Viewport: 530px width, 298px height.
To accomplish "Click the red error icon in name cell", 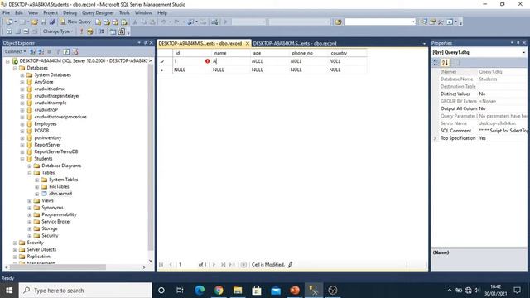I will tap(207, 61).
